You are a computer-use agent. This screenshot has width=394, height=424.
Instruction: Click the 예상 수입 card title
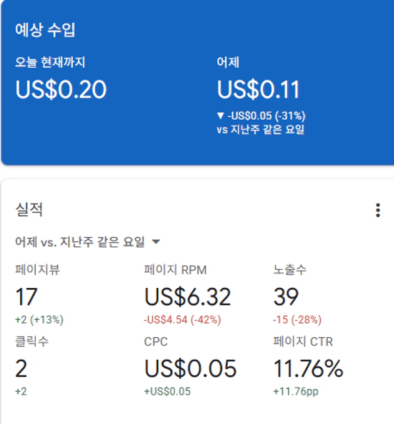tap(46, 30)
